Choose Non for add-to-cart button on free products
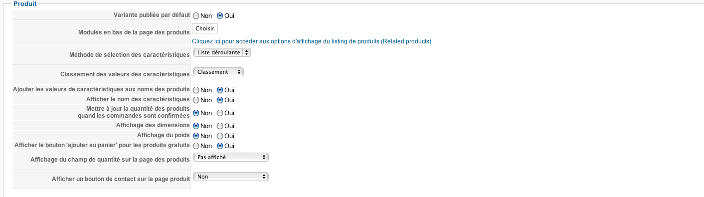The height and width of the screenshot is (197, 704). pos(196,146)
